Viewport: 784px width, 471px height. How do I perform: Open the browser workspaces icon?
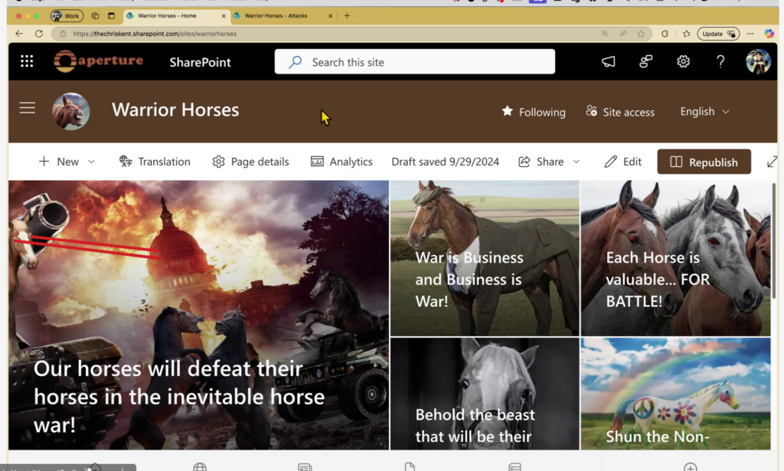pyautogui.click(x=95, y=15)
